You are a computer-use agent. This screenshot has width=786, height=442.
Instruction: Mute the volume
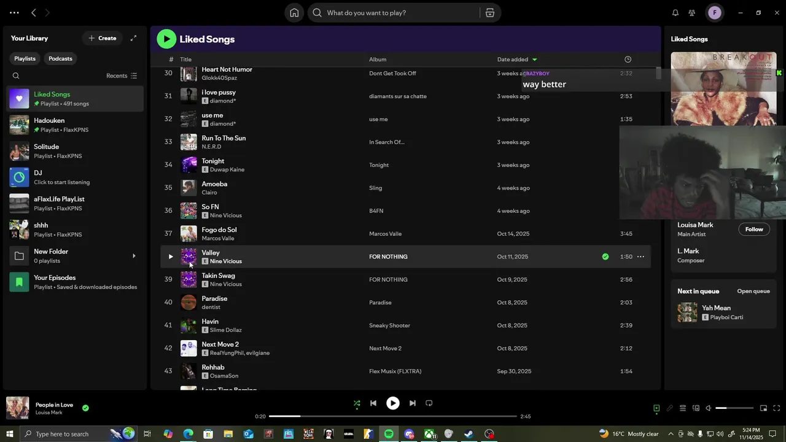point(709,408)
